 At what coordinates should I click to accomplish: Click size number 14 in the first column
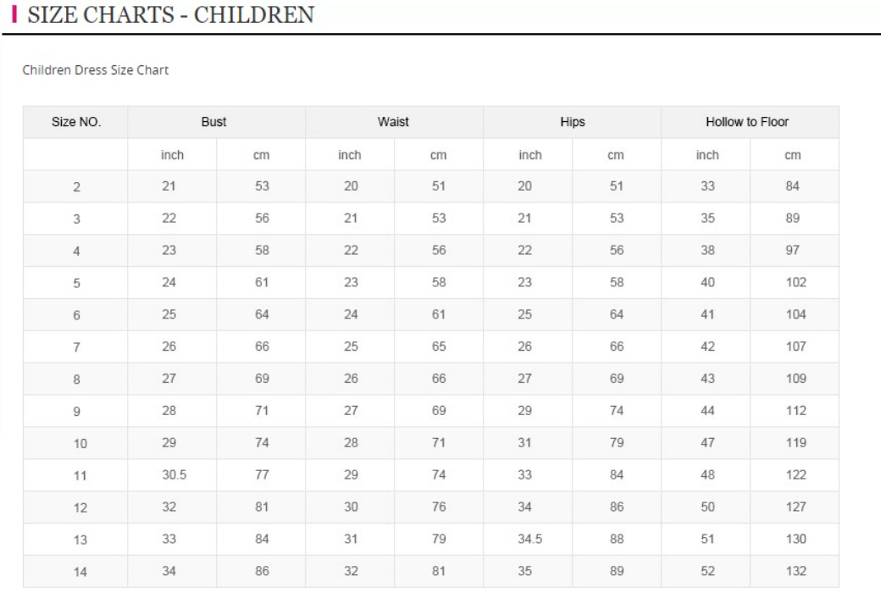80,572
